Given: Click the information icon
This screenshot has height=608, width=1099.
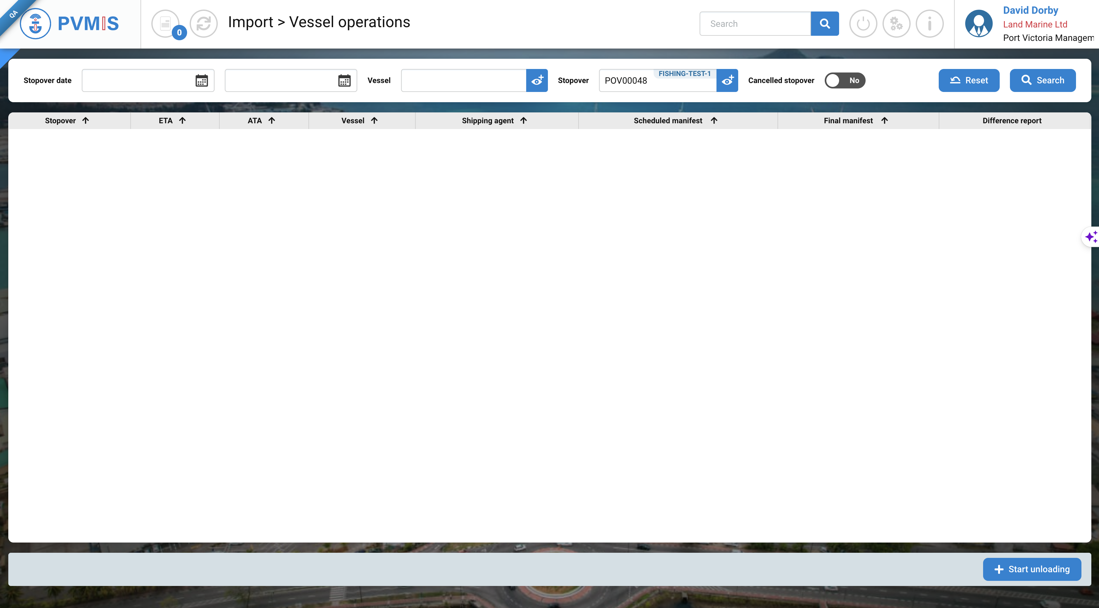Looking at the screenshot, I should tap(929, 23).
